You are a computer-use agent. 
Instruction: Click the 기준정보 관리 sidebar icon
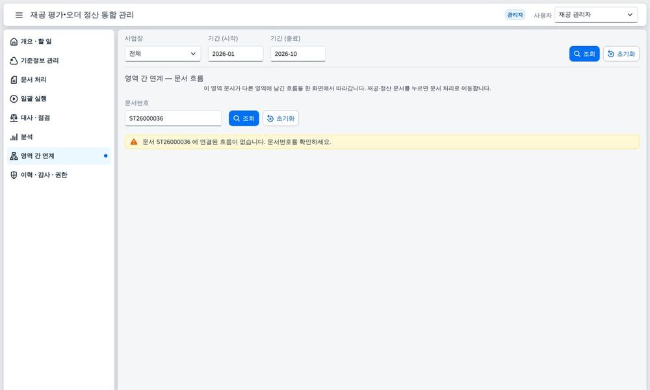(x=14, y=60)
